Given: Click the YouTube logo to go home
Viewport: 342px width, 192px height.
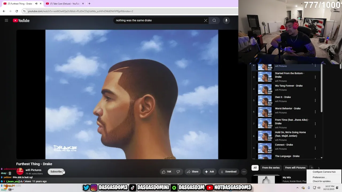Looking at the screenshot, I should coord(21,21).
